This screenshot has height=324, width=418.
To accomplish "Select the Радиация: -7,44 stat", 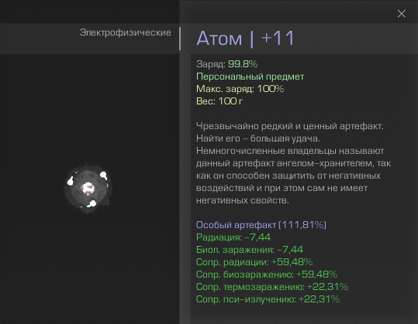I will click(x=233, y=237).
